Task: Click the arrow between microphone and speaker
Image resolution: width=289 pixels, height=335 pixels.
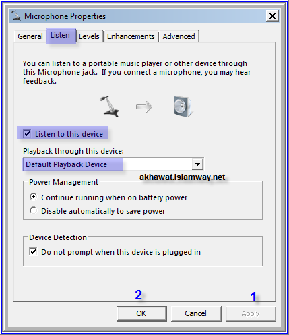Action: click(144, 106)
